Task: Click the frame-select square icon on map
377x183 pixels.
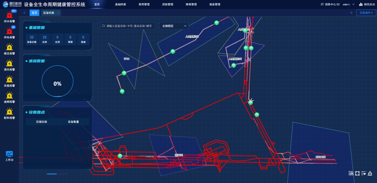Action: click(x=357, y=173)
